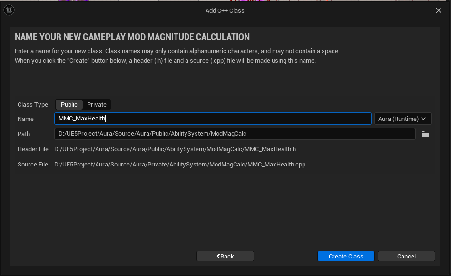Click the Source File label
Viewport: 451px width, 276px height.
click(x=33, y=165)
